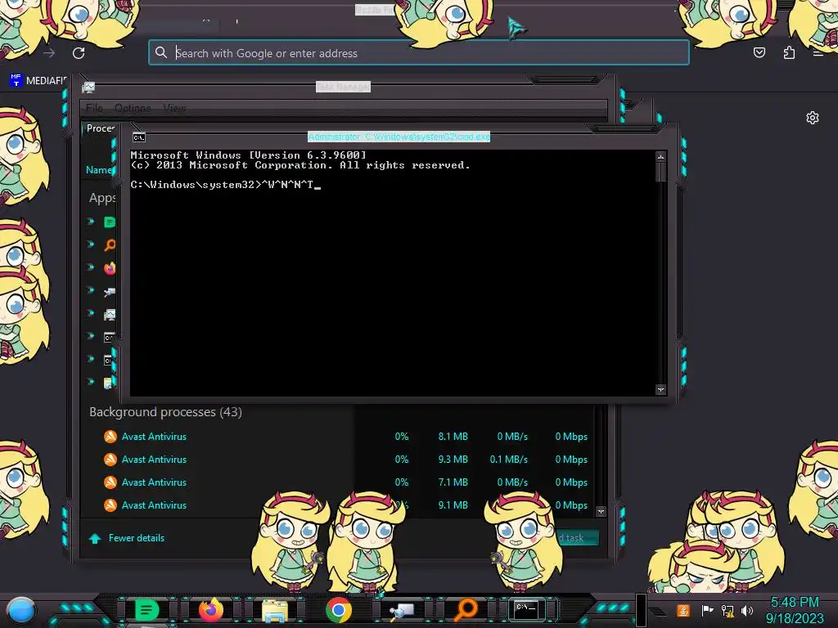Open the clock showing 5:48 PM
The width and height of the screenshot is (838, 628).
point(795,610)
